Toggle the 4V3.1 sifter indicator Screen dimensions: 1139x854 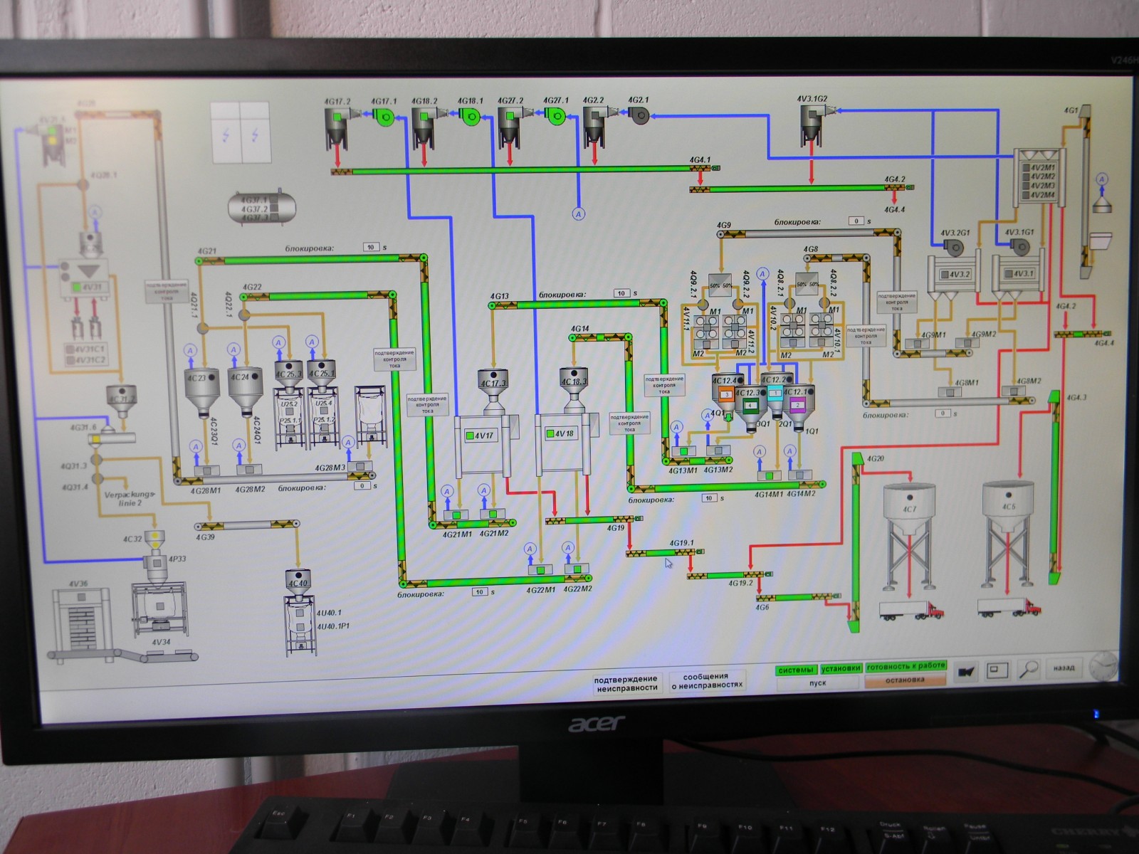coord(1009,273)
